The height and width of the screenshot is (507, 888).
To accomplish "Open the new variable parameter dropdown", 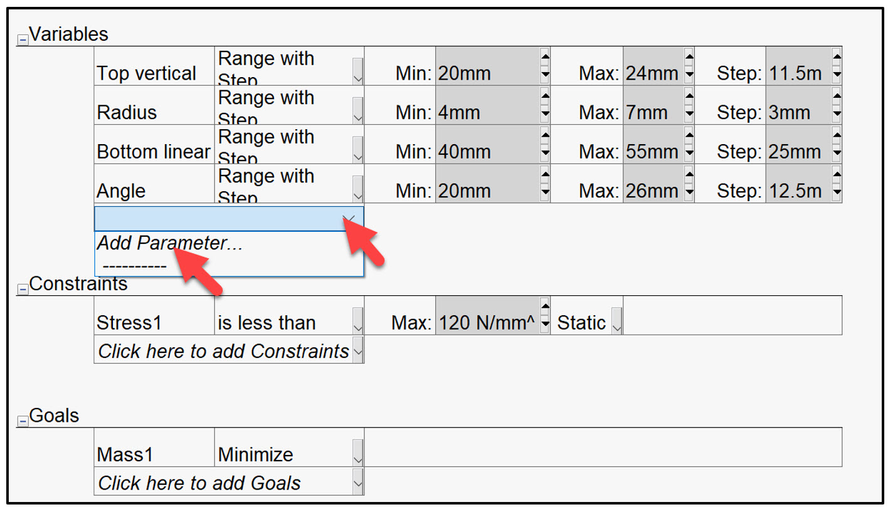I will coord(350,218).
